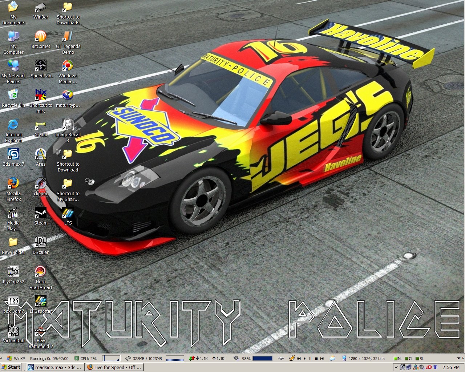Toggle the NL Num Lock indicator
The height and width of the screenshot is (372, 465).
398,359
